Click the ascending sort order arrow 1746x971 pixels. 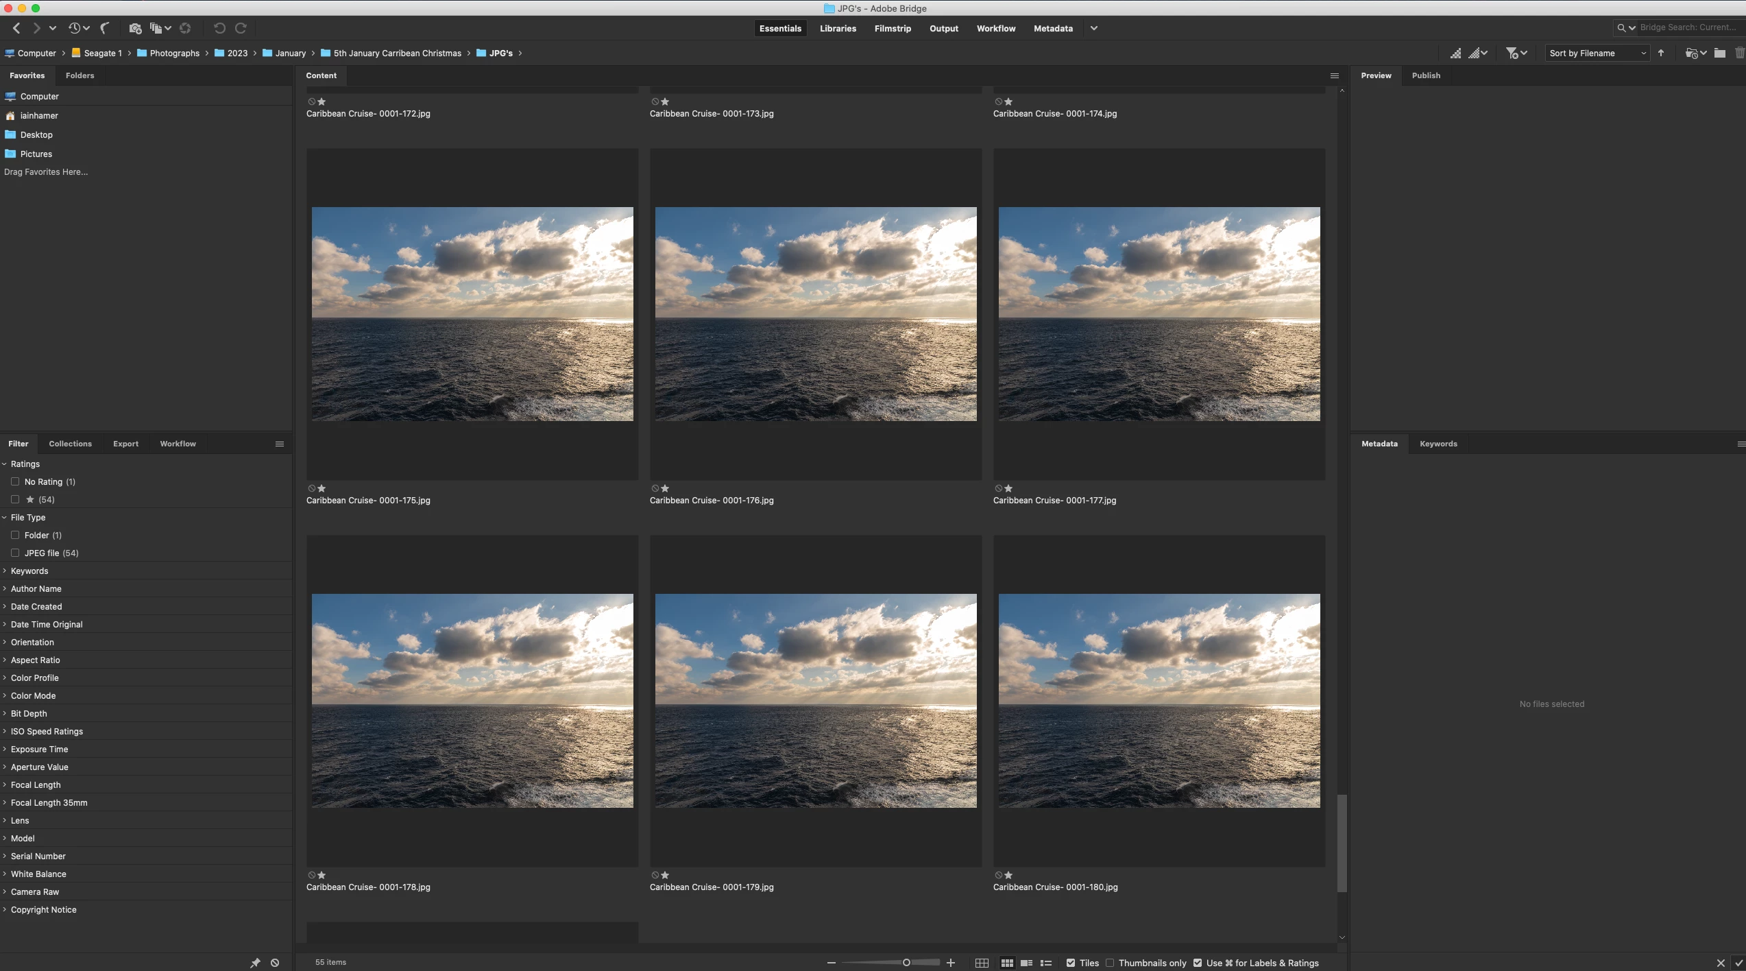tap(1661, 53)
